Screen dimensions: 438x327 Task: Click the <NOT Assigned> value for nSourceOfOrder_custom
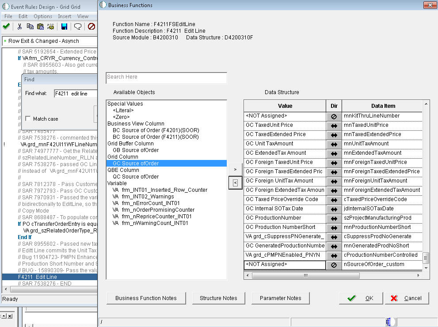[x=285, y=265]
